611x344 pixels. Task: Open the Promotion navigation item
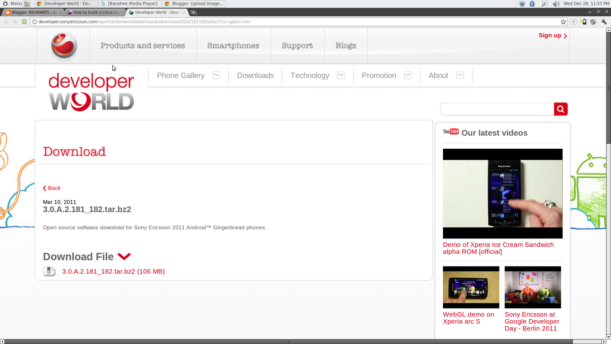[x=379, y=75]
